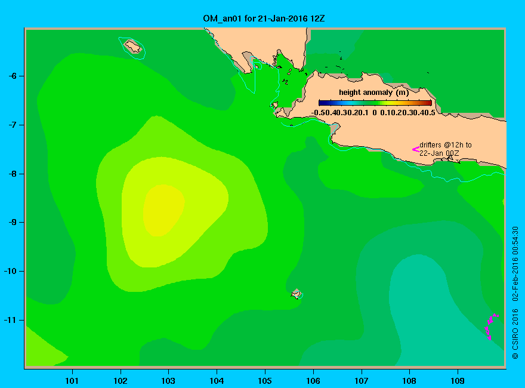The width and height of the screenshot is (525, 388).
Task: Click latitude axis label -9
Action: coord(13,223)
